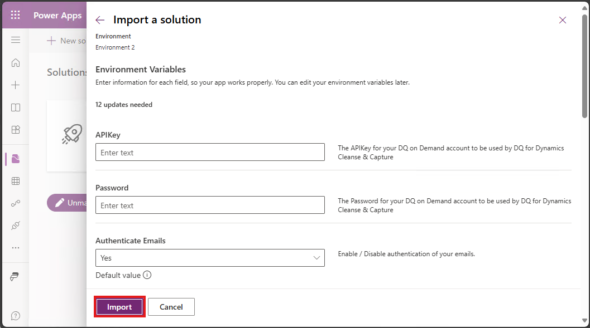Click the Default value info icon
This screenshot has height=328, width=590.
click(x=147, y=275)
